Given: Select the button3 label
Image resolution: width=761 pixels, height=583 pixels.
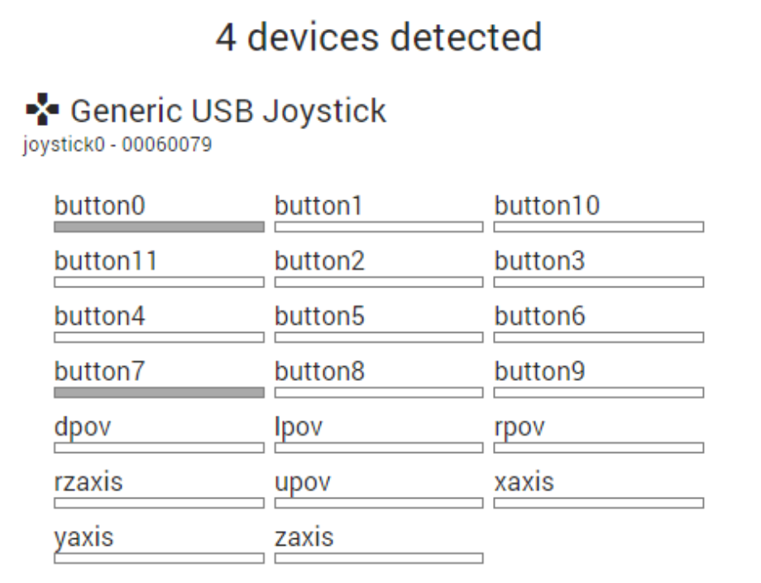Looking at the screenshot, I should (539, 261).
